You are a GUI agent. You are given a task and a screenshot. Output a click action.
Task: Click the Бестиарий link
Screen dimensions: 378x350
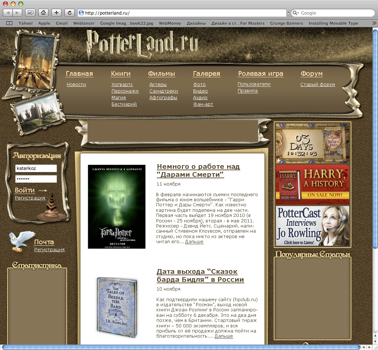124,104
